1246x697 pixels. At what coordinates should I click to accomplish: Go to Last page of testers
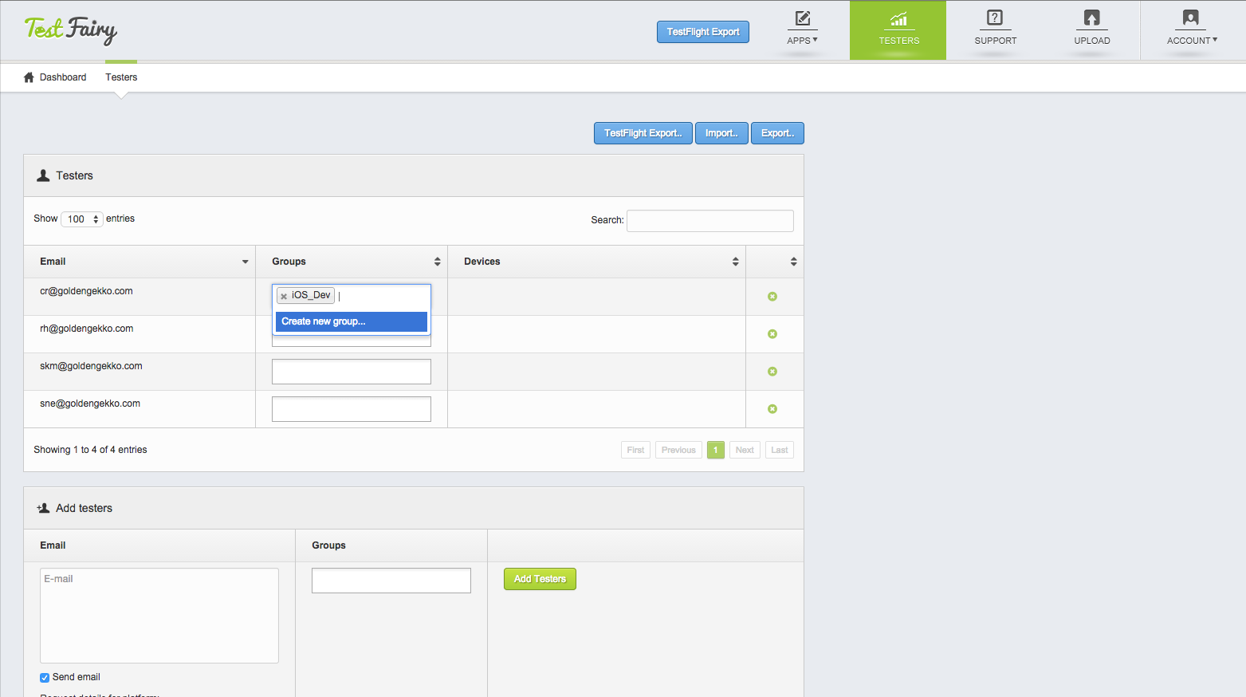pyautogui.click(x=780, y=450)
